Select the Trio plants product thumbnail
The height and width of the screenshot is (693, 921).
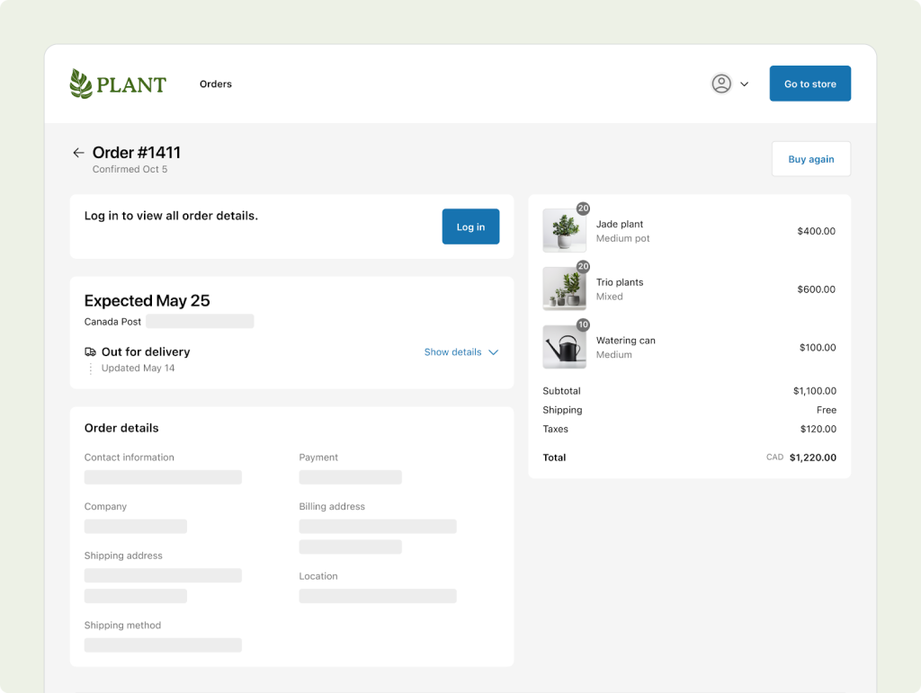click(564, 289)
